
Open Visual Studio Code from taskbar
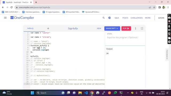86,93
